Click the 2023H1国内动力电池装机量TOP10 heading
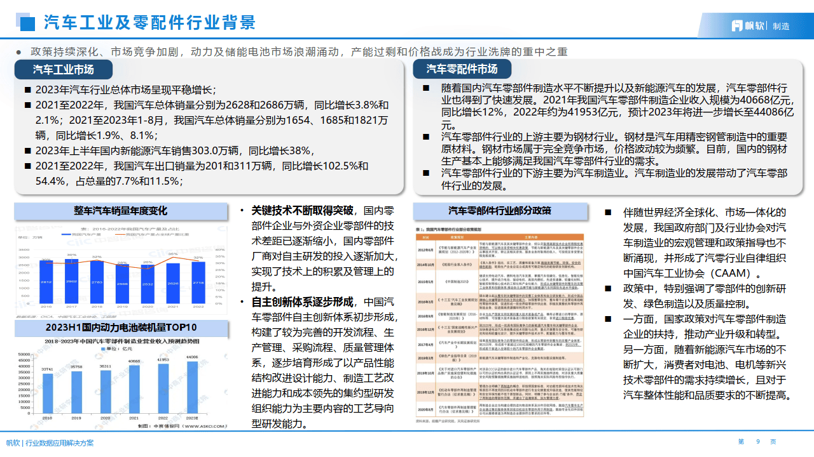814x457 pixels. pyautogui.click(x=121, y=328)
